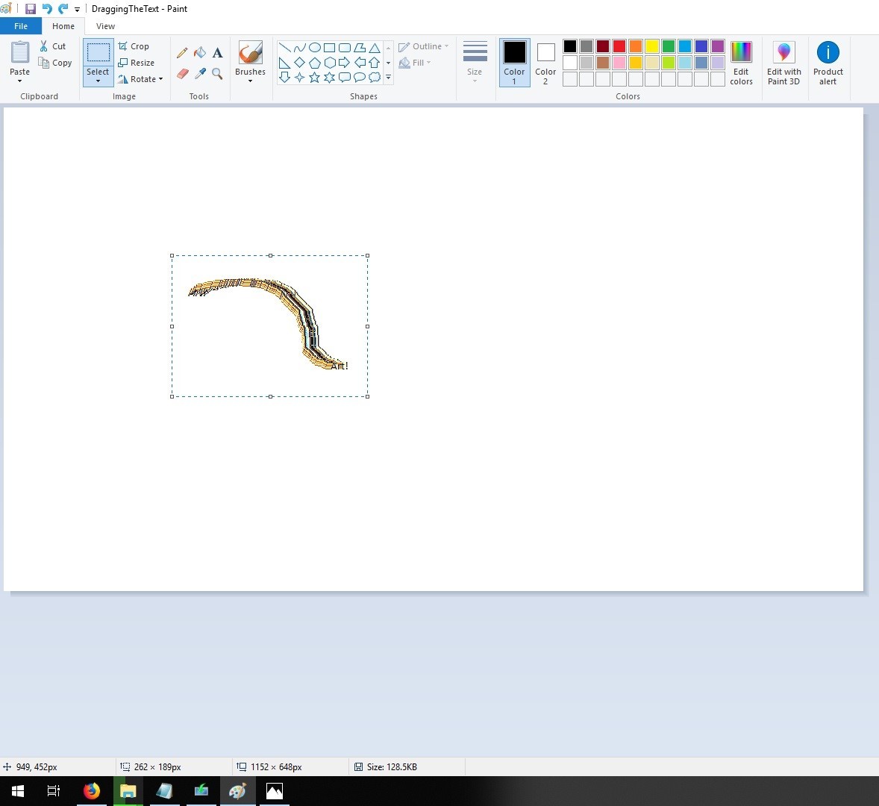This screenshot has width=879, height=806.
Task: Click the Save icon in title bar
Action: click(31, 8)
